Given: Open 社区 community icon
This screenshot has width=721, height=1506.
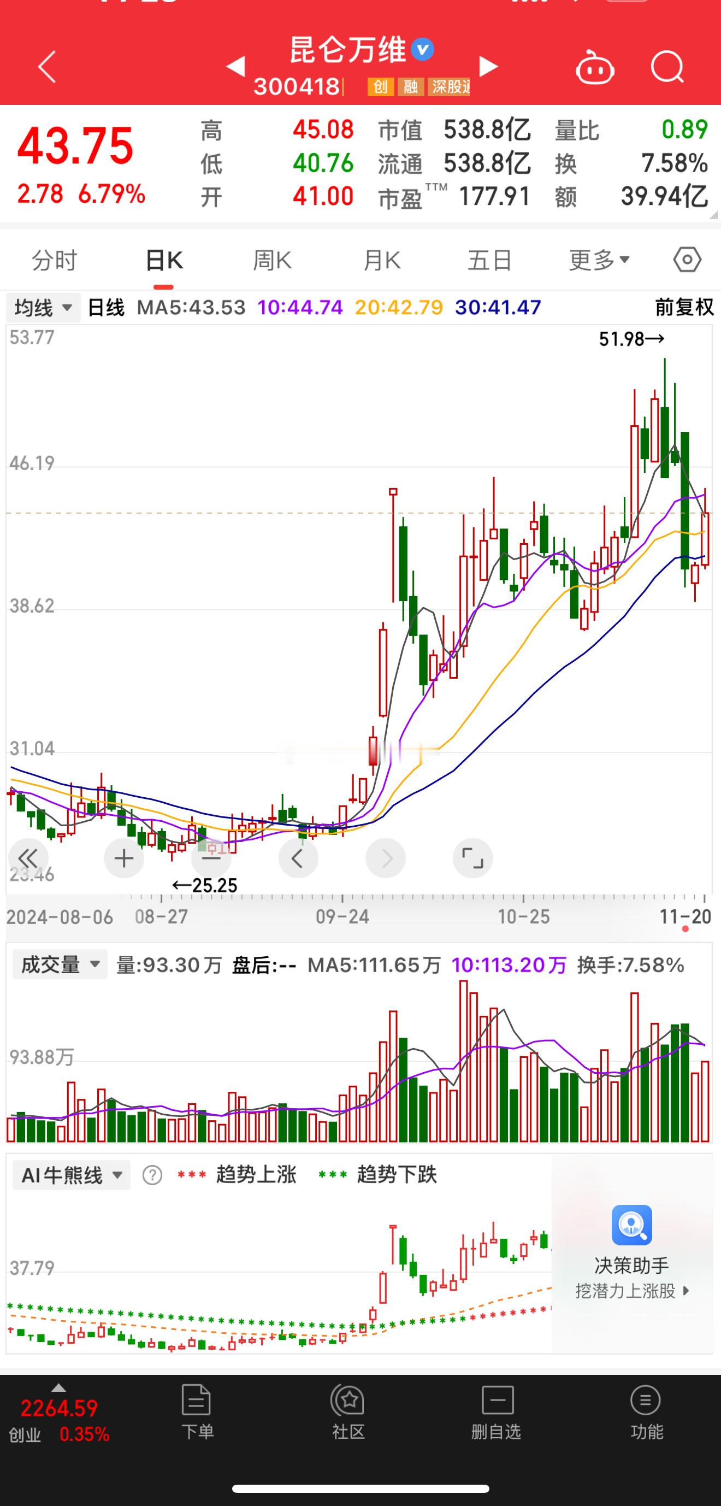Looking at the screenshot, I should (x=348, y=1400).
